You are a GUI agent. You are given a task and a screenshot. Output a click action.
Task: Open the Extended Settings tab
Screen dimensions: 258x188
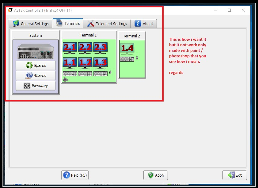tap(107, 24)
